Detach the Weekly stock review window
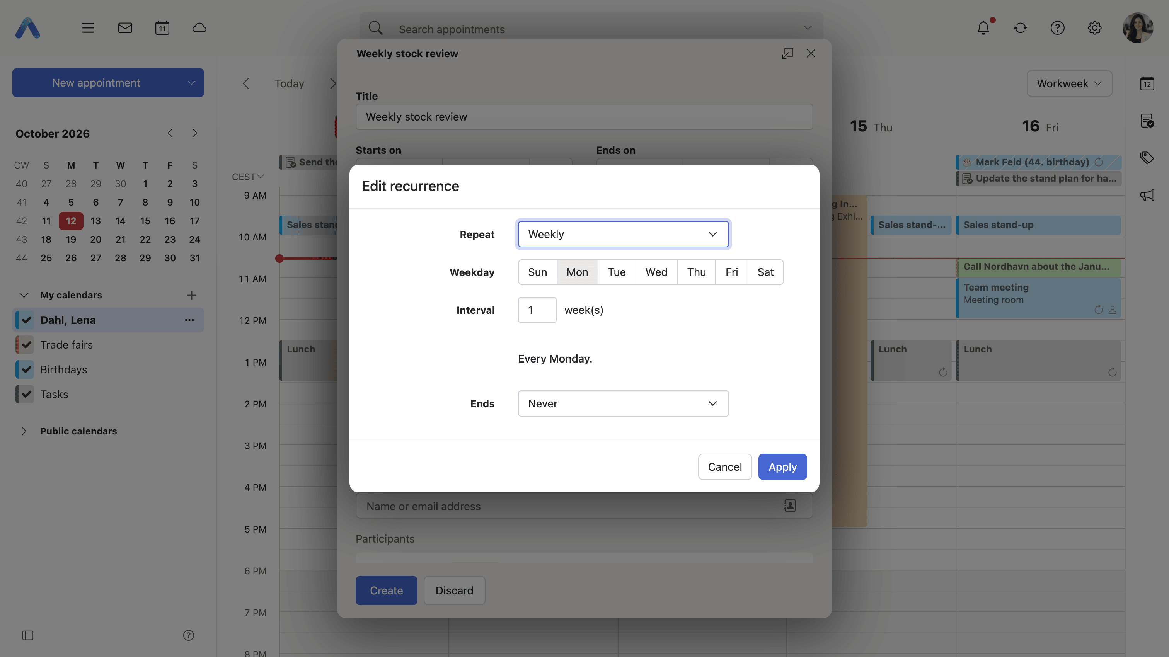This screenshot has width=1169, height=657. (x=788, y=54)
